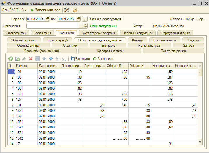209x153 pixels.
Task: Expand the Дані SAF-T UA dropdown menu
Action: coord(14,10)
